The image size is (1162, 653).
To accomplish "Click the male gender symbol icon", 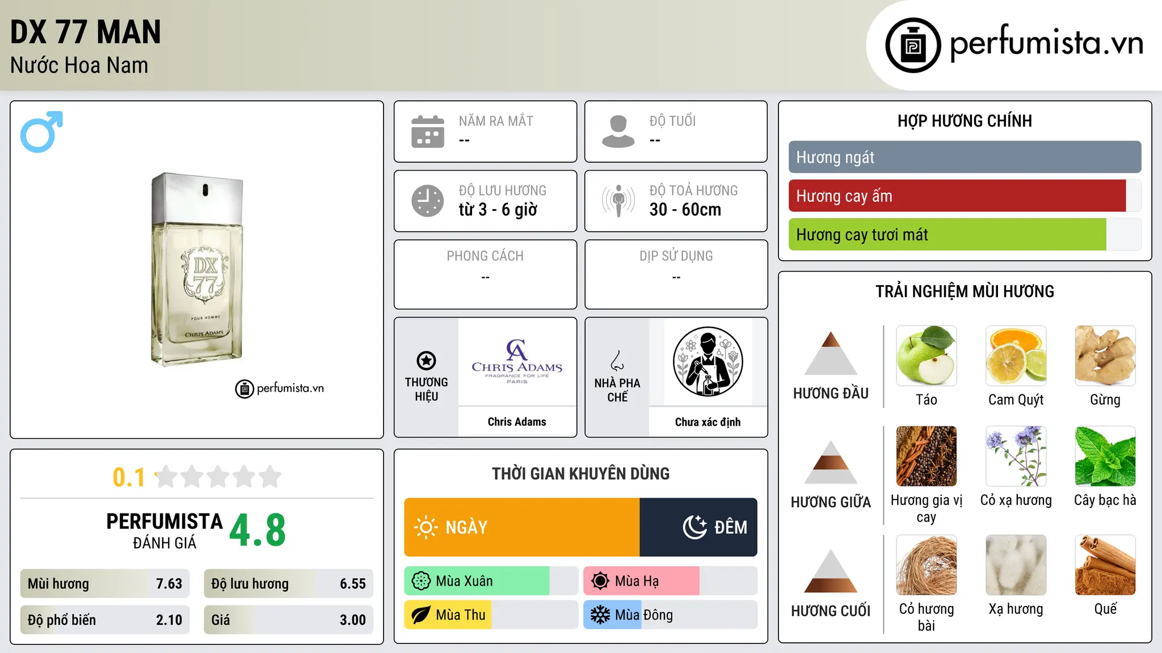I will click(x=41, y=132).
